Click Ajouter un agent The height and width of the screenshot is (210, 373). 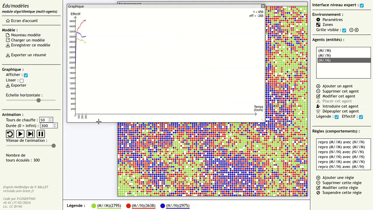pyautogui.click(x=337, y=86)
